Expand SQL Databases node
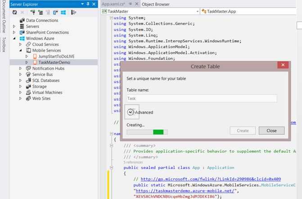 [x=20, y=80]
